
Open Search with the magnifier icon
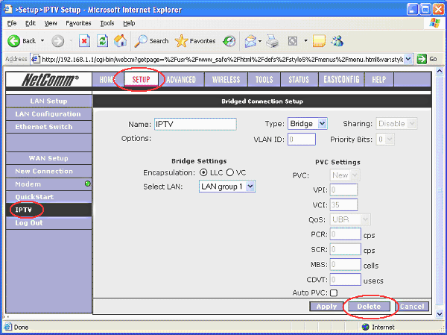pos(141,41)
